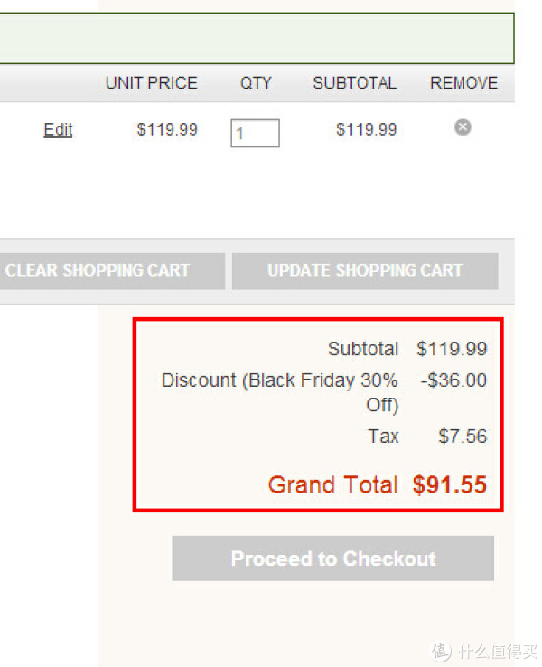The image size is (542, 667).
Task: Select the QTY column header
Action: (256, 83)
